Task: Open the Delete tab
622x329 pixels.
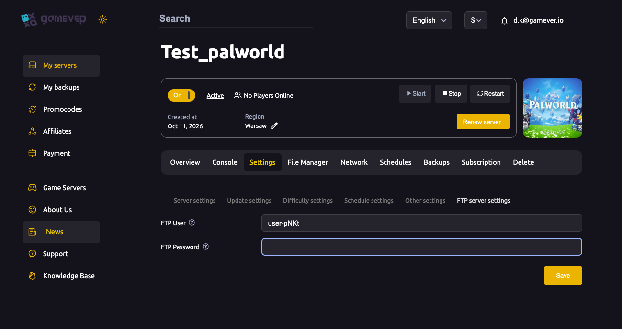Action: [x=523, y=162]
